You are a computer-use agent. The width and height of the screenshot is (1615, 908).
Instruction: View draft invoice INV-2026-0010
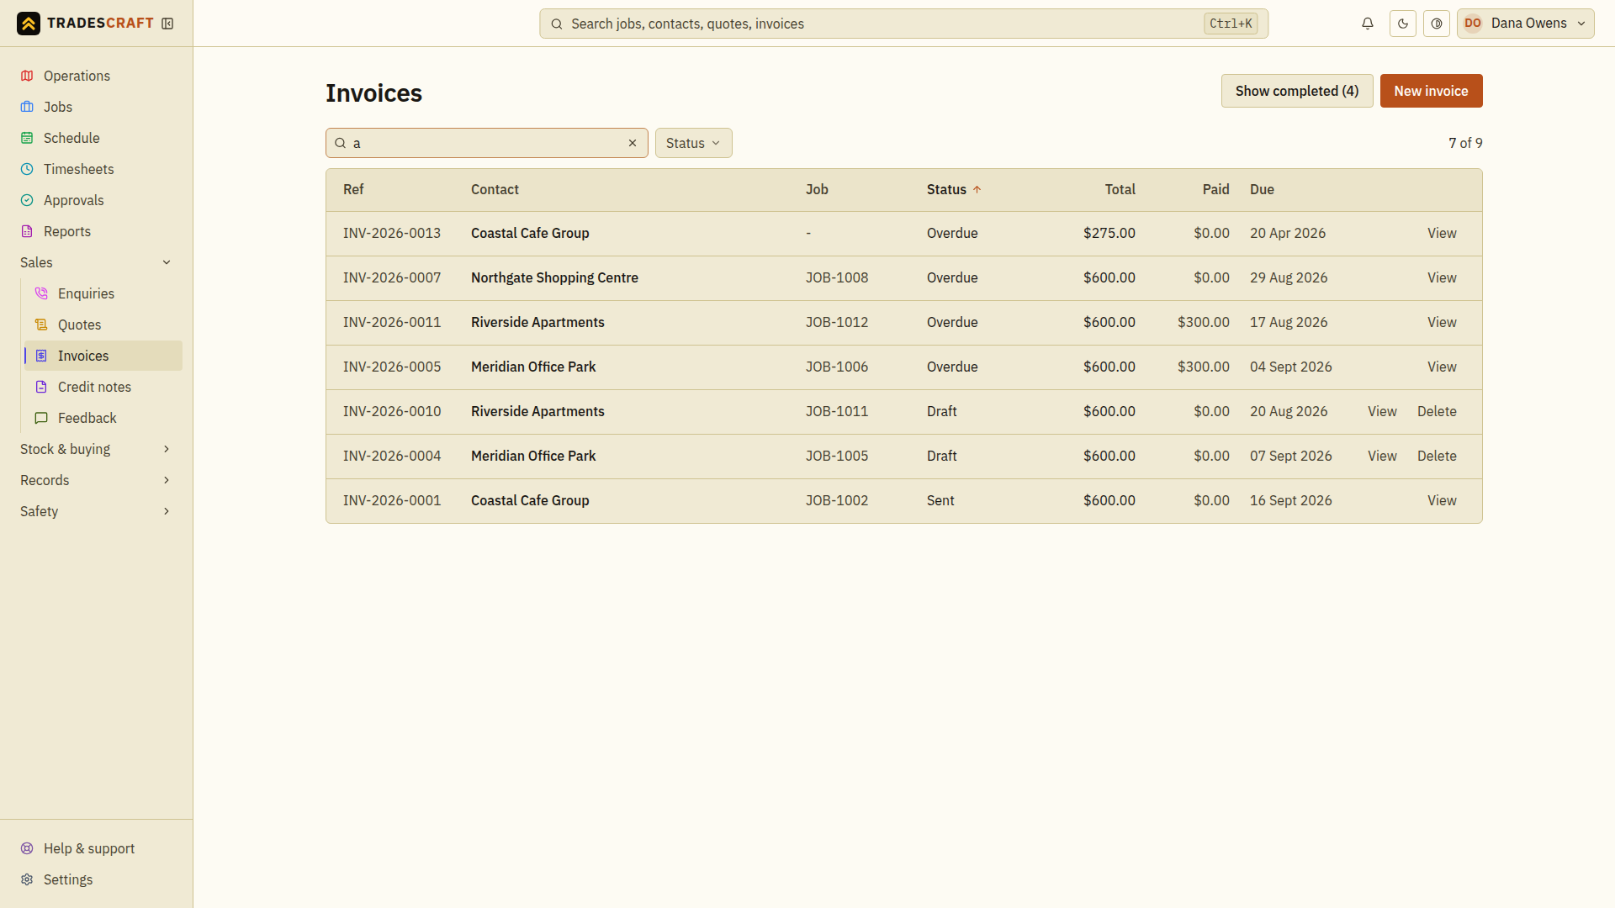[1382, 412]
